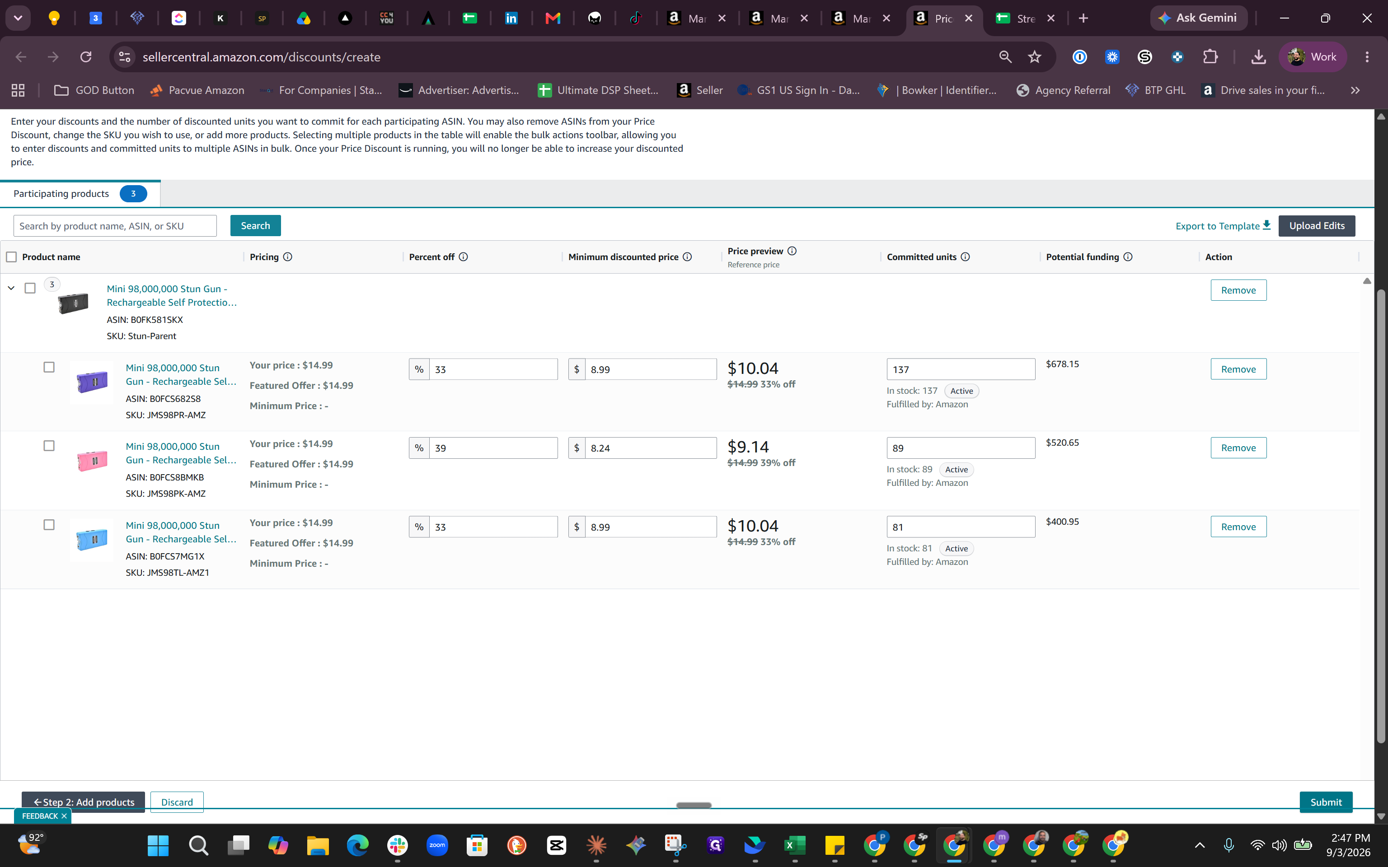
Task: Toggle the select-all Product name checkbox
Action: (x=11, y=257)
